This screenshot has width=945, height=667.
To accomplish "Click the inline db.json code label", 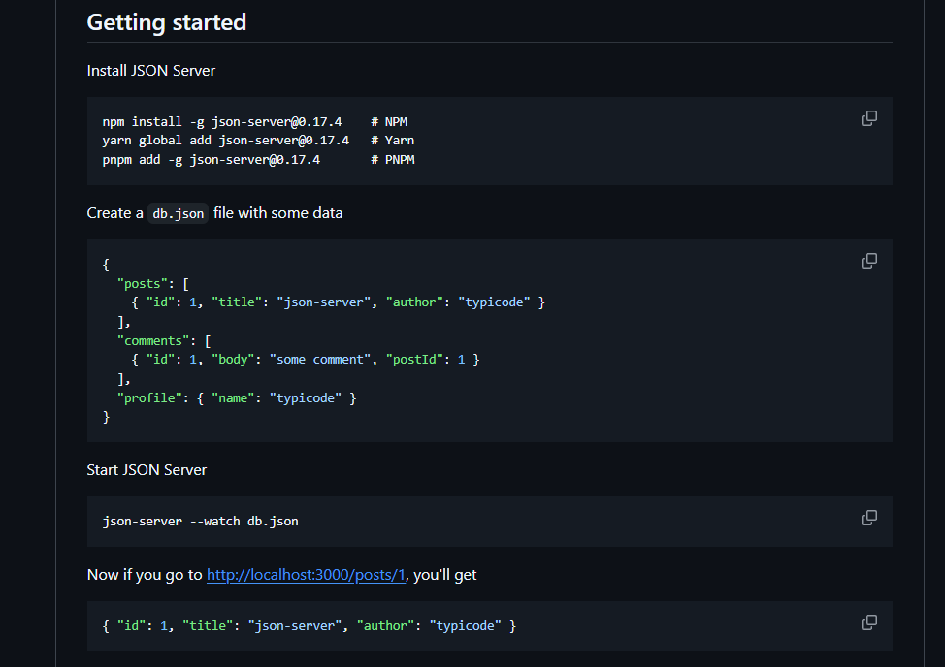I will 179,213.
